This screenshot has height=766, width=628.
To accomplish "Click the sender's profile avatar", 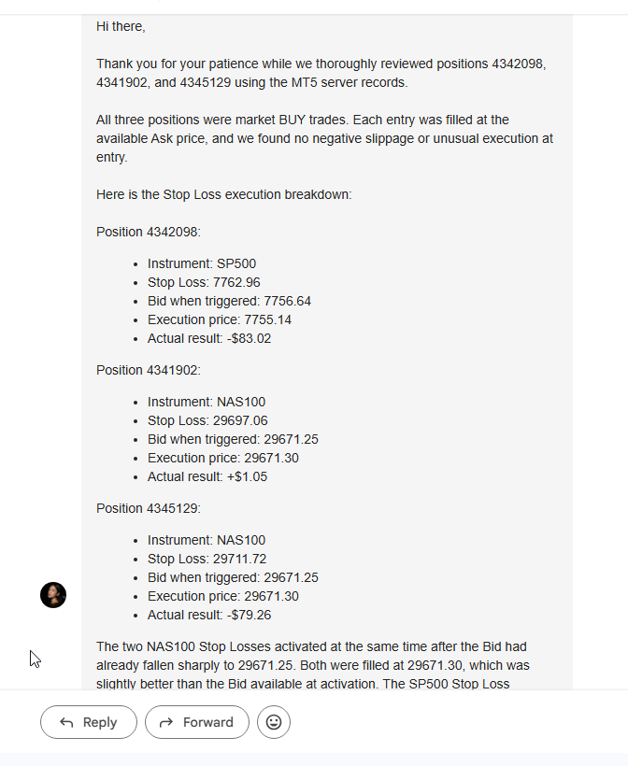I will [x=53, y=595].
